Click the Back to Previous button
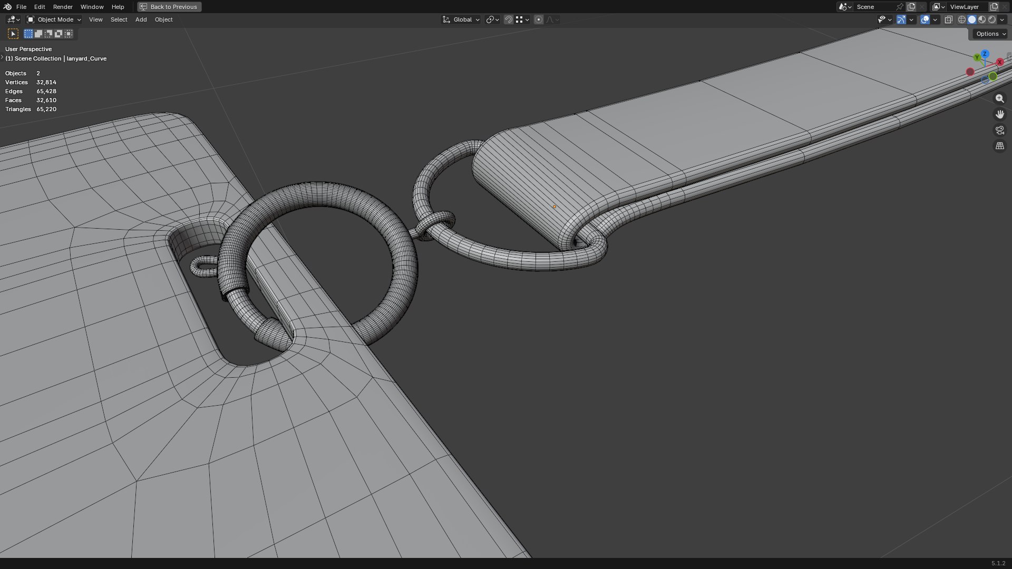 pyautogui.click(x=169, y=7)
